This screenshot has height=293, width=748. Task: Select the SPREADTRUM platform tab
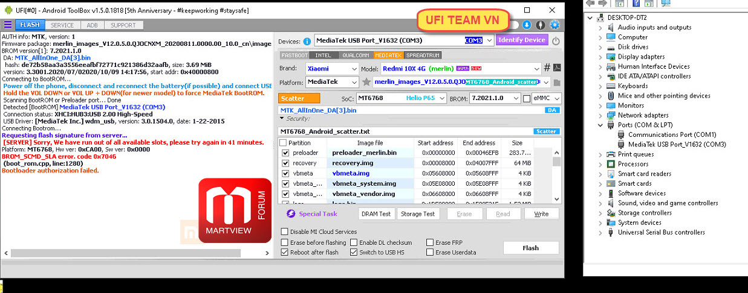click(423, 55)
